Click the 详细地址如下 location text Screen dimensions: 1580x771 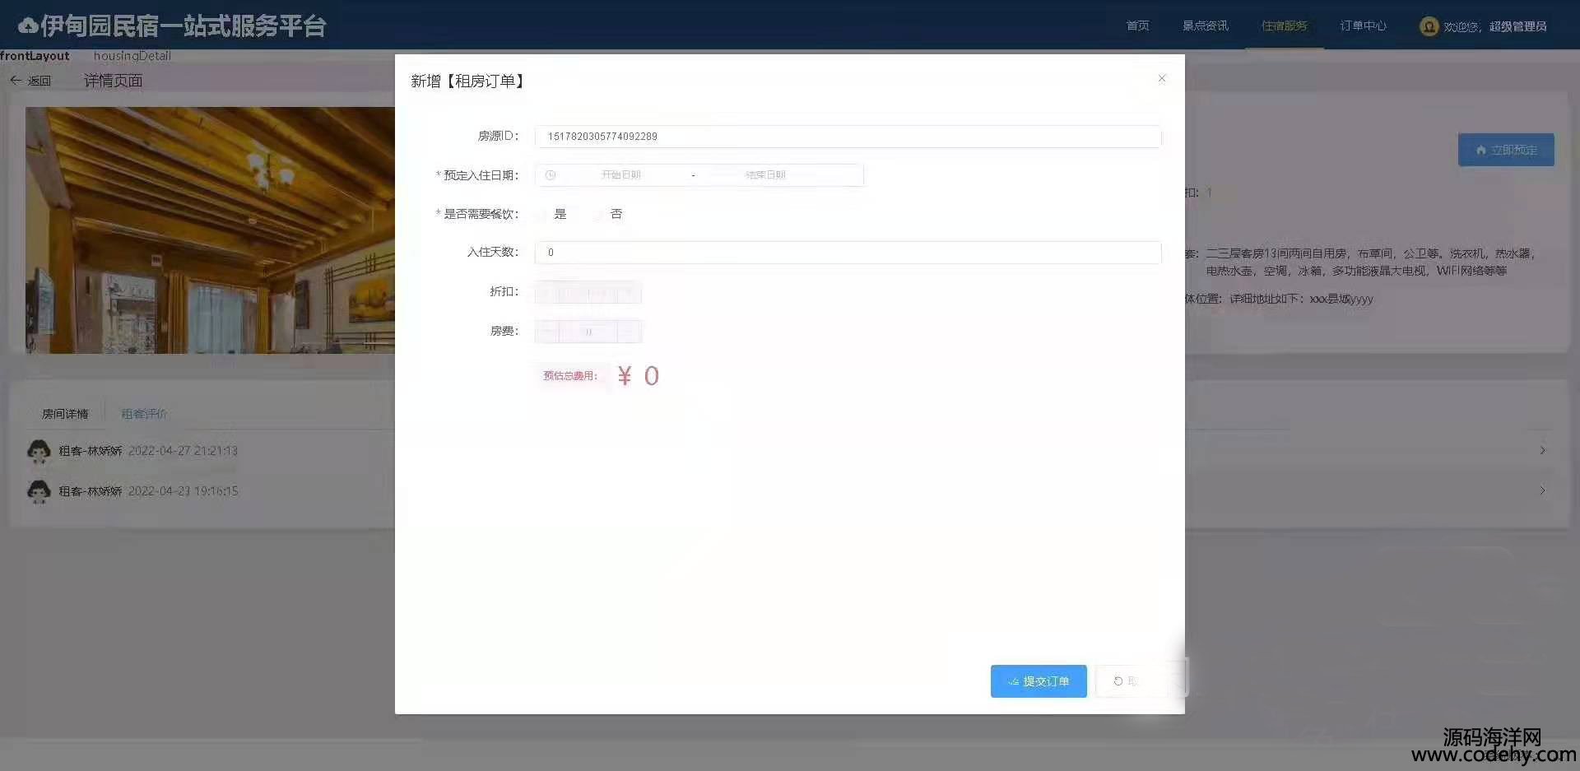click(1301, 299)
